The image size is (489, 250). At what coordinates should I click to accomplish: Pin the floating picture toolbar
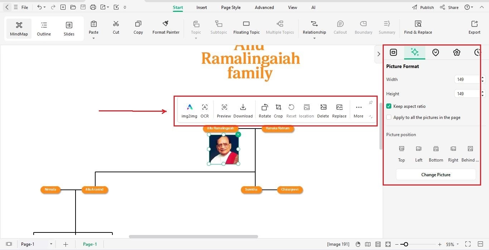[371, 103]
